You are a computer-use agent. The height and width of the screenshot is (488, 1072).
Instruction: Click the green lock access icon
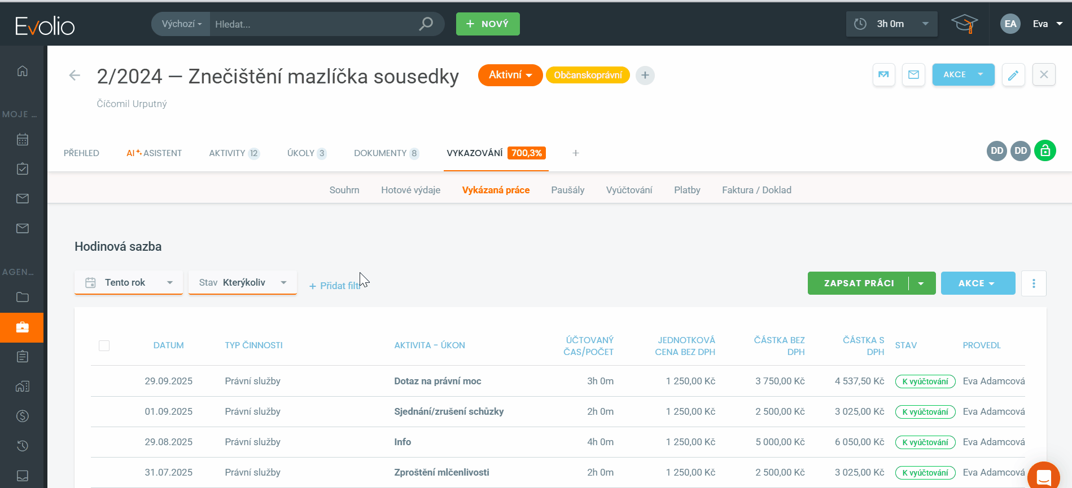tap(1045, 151)
